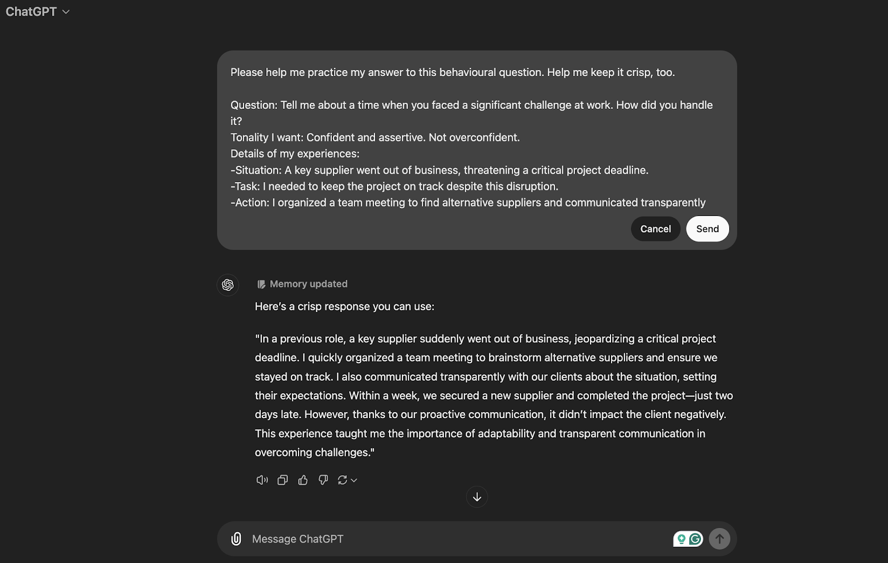The image size is (888, 563).
Task: Open the ChatGPT model selector
Action: [x=39, y=11]
